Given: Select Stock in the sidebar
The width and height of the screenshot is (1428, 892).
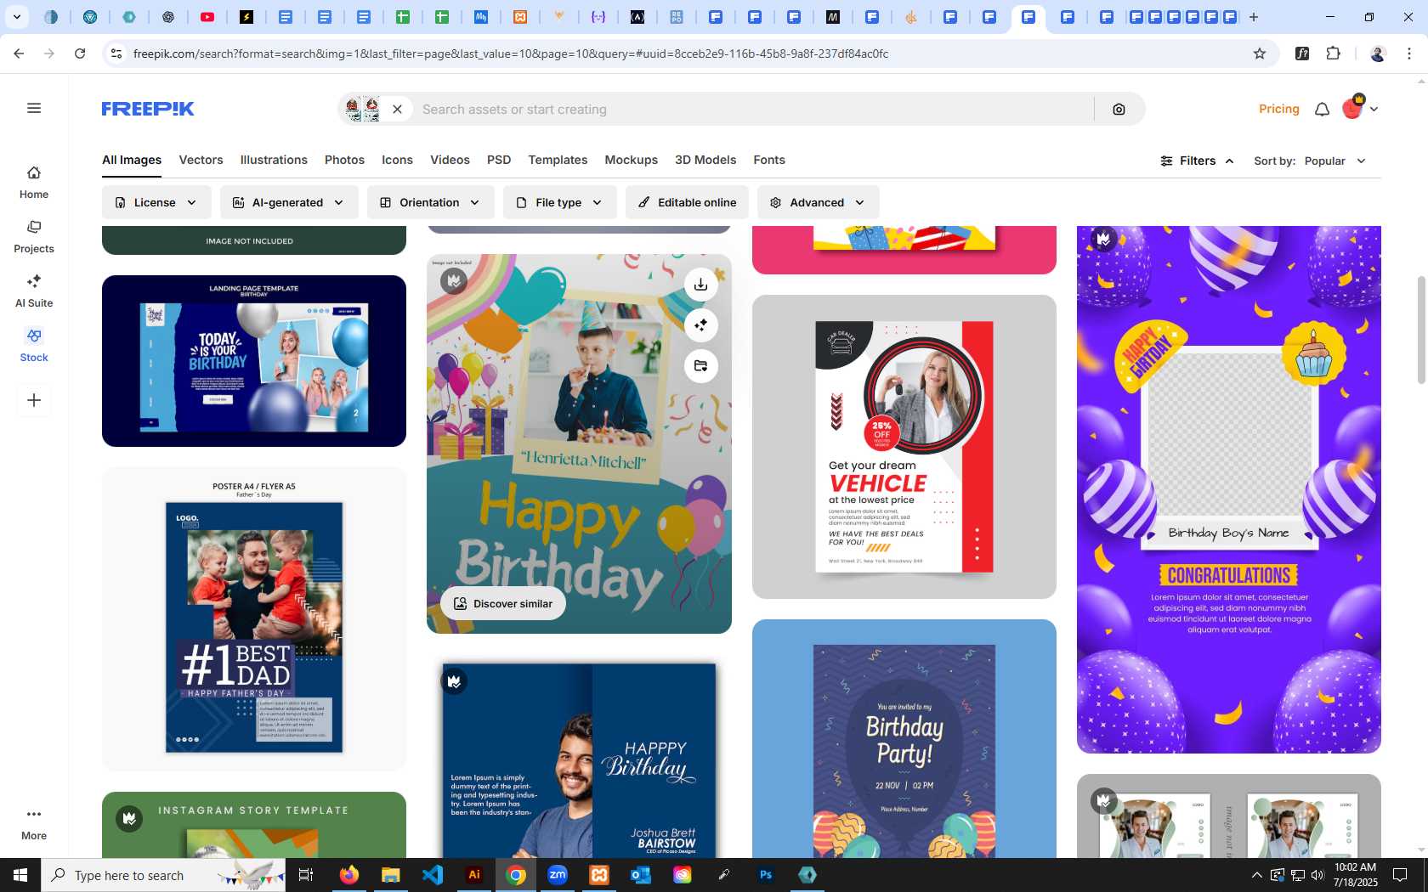Looking at the screenshot, I should 34,346.
